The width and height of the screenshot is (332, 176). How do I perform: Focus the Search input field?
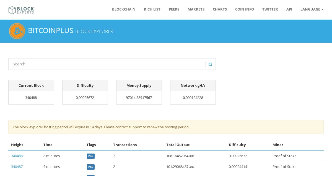click(107, 64)
